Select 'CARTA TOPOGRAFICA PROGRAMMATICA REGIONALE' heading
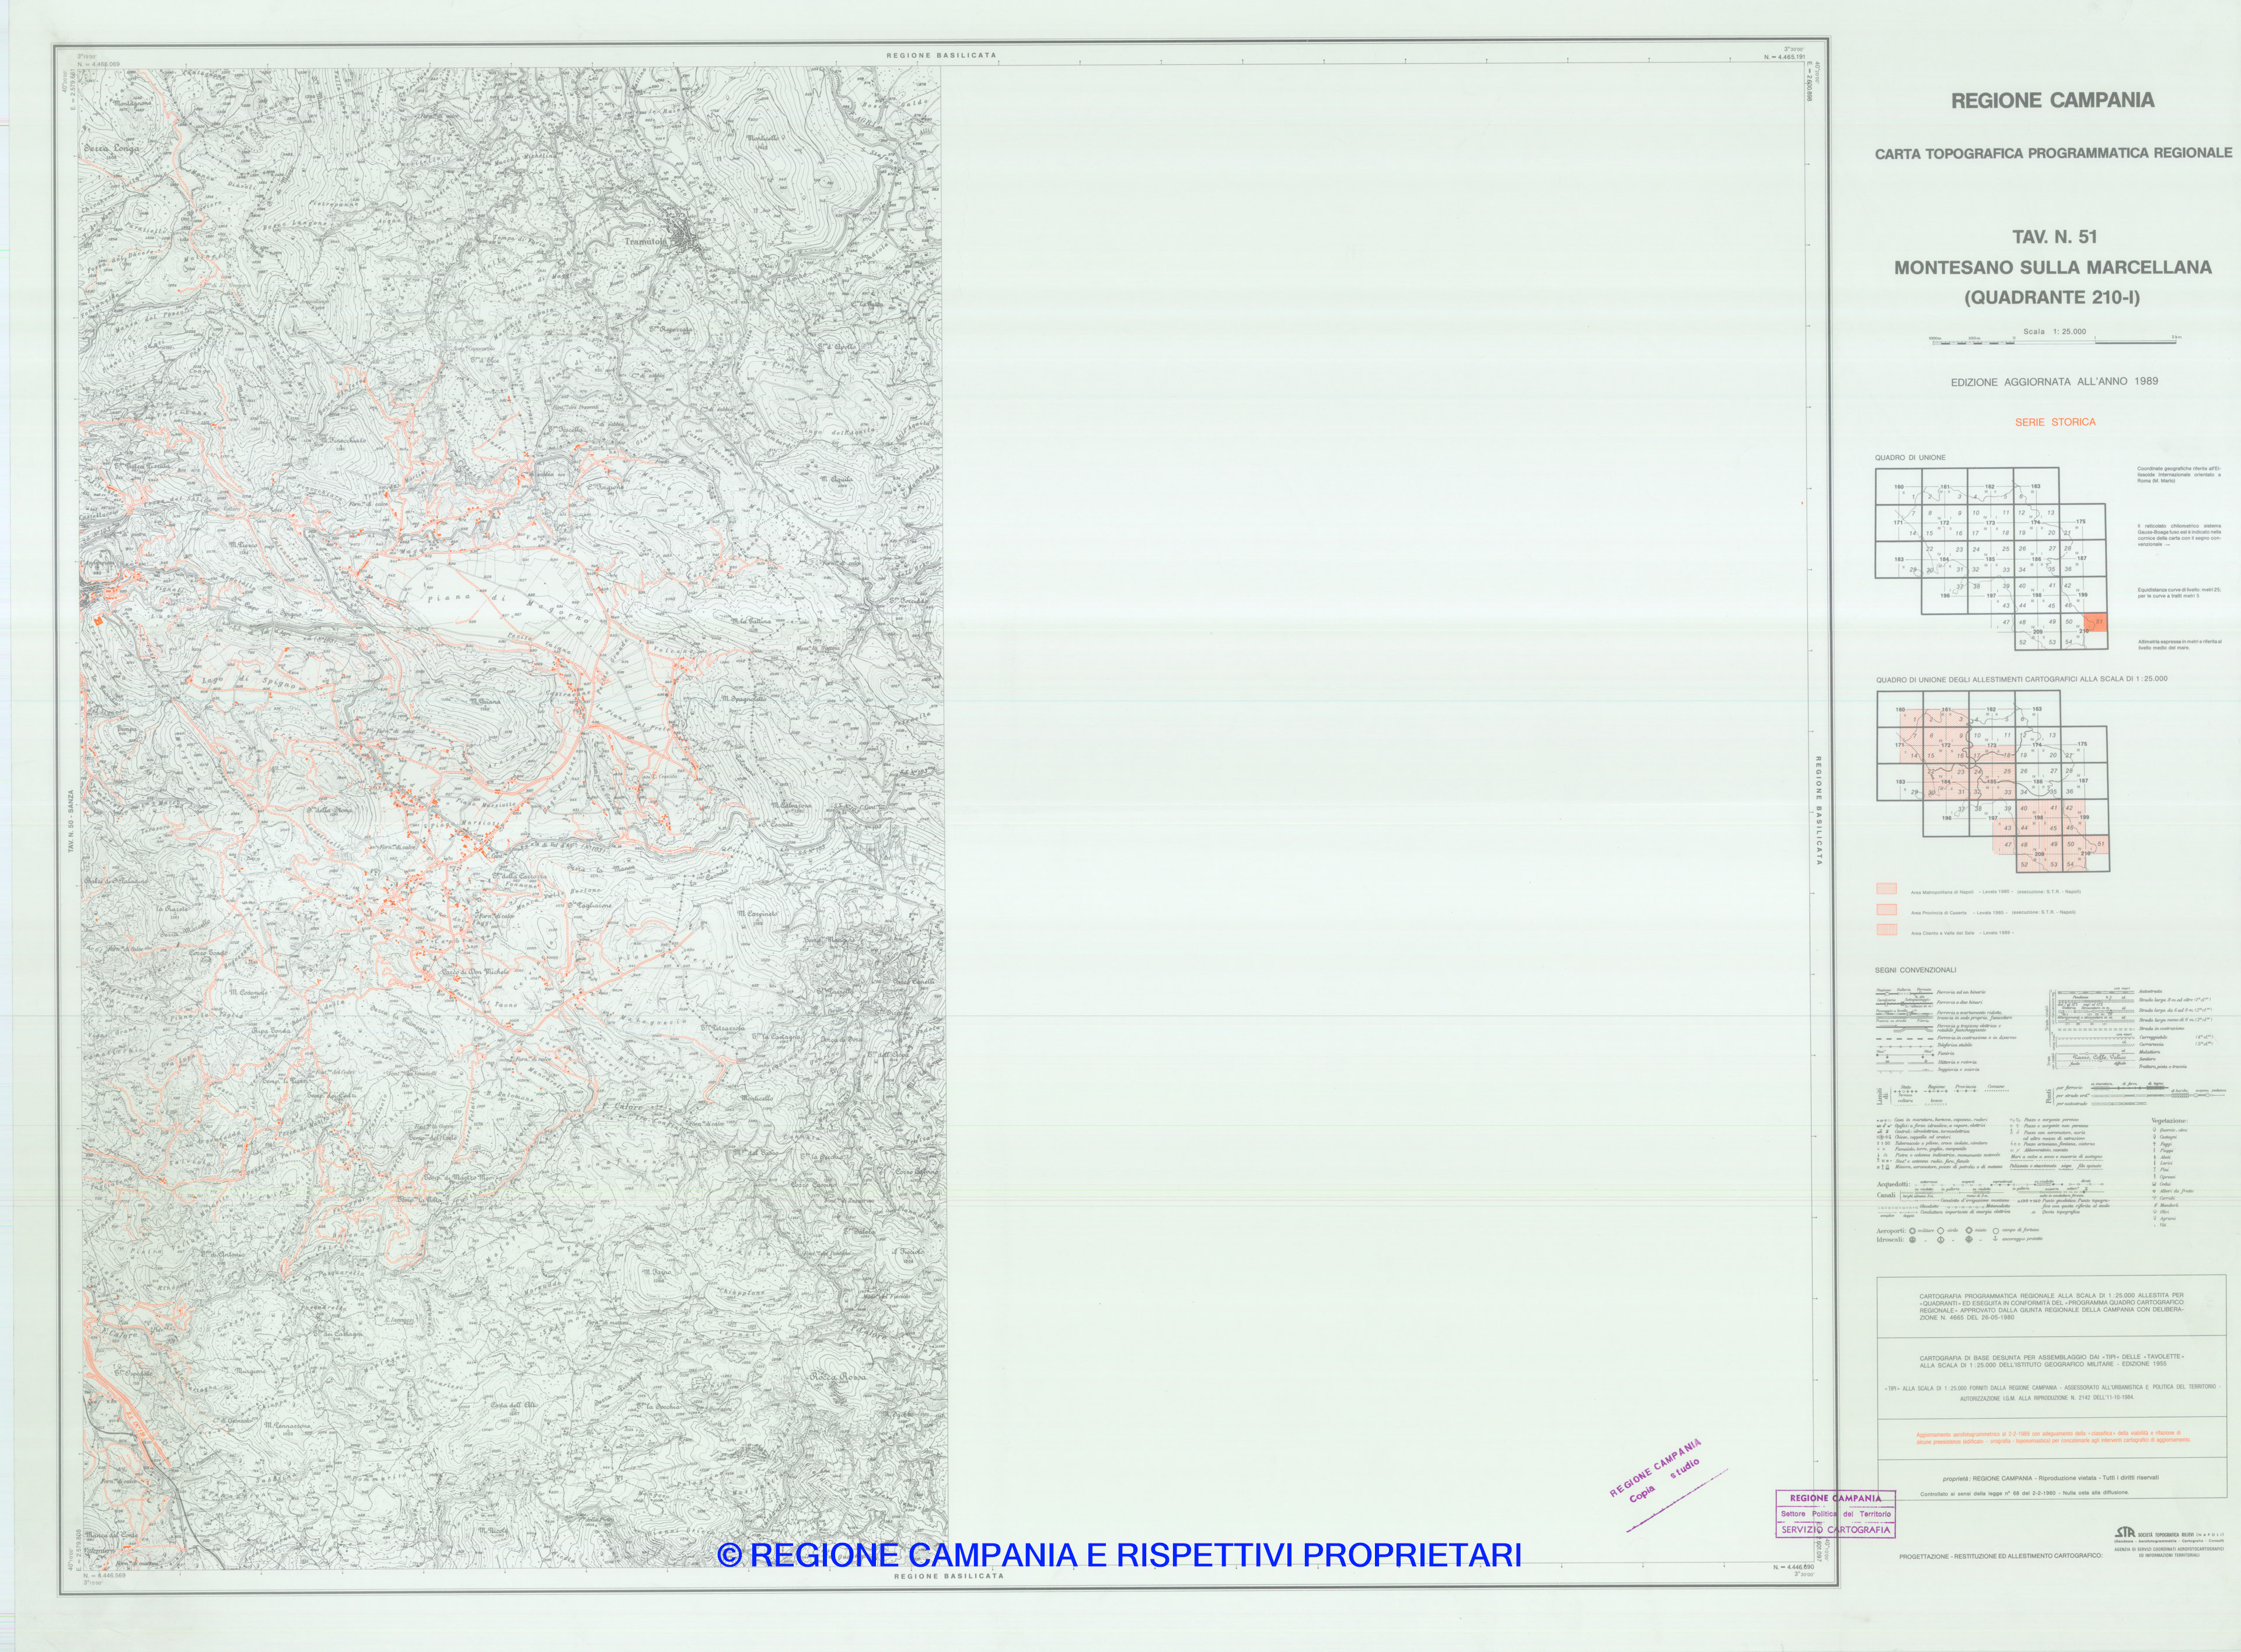The width and height of the screenshot is (2241, 1652). tap(2053, 153)
